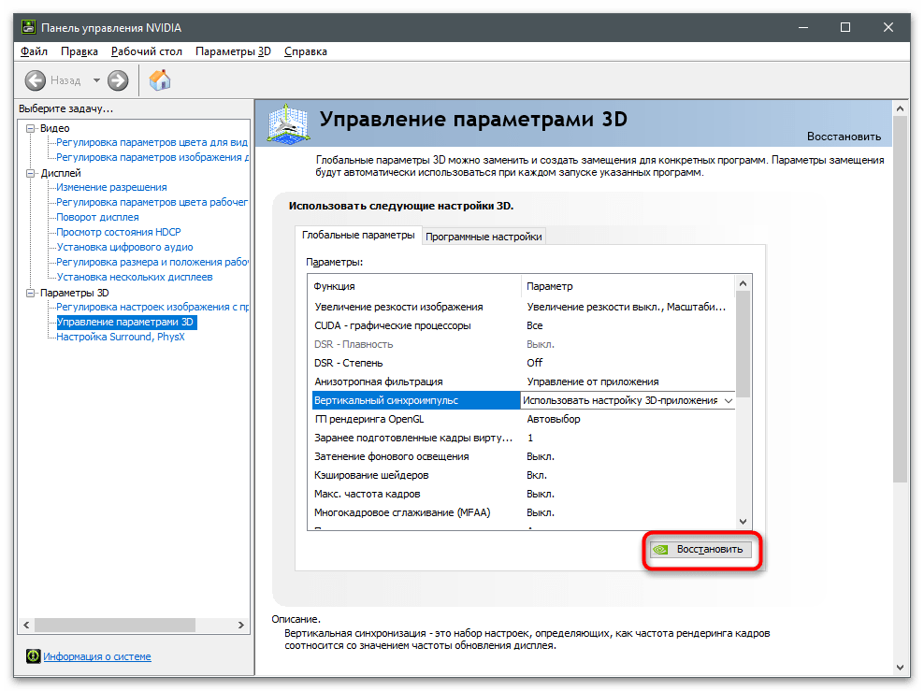Select Затенение фонового освещения row
924x691 pixels.
click(x=522, y=456)
